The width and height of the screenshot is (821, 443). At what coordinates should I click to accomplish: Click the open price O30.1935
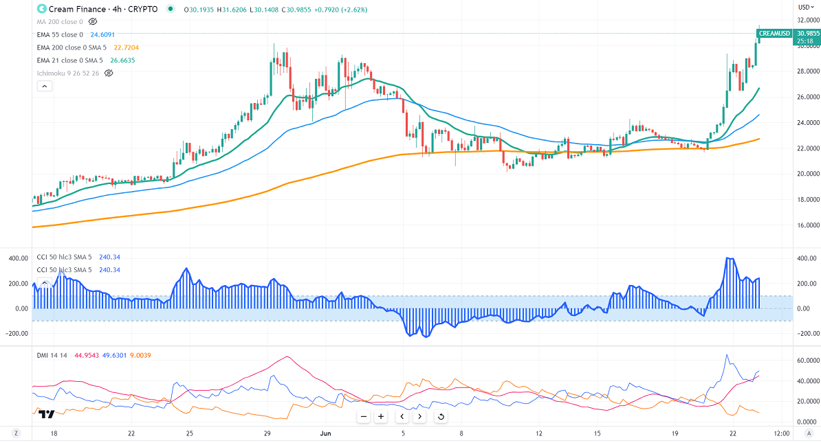tap(199, 10)
